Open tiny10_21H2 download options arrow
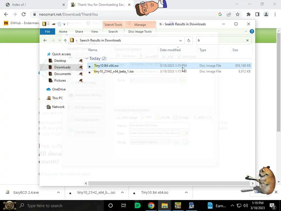 pos(122,192)
